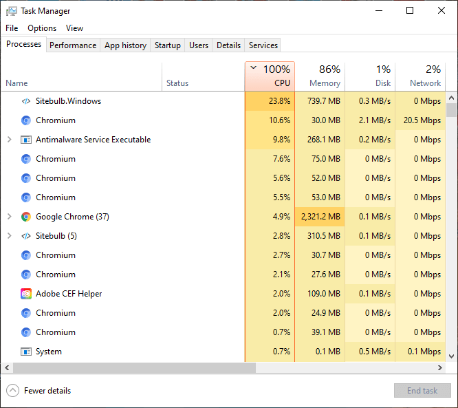Image resolution: width=458 pixels, height=408 pixels.
Task: Click the Chromium icon using 2.1% CPU
Action: (x=26, y=275)
